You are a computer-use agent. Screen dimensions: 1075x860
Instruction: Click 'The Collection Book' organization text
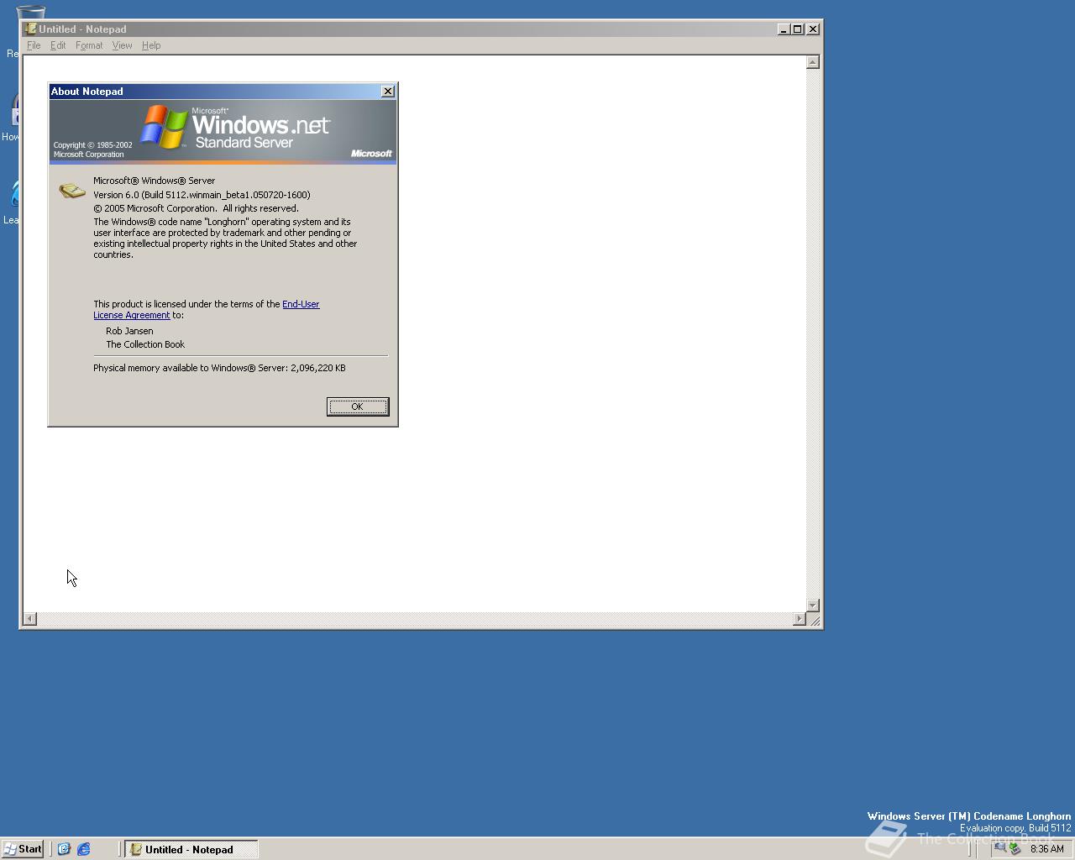[x=145, y=344]
